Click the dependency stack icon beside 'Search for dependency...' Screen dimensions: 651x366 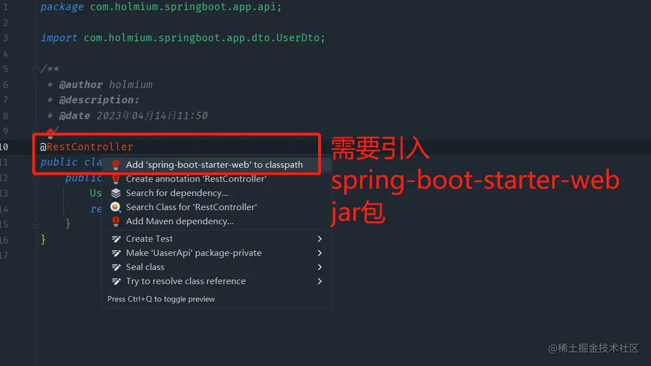coord(115,193)
